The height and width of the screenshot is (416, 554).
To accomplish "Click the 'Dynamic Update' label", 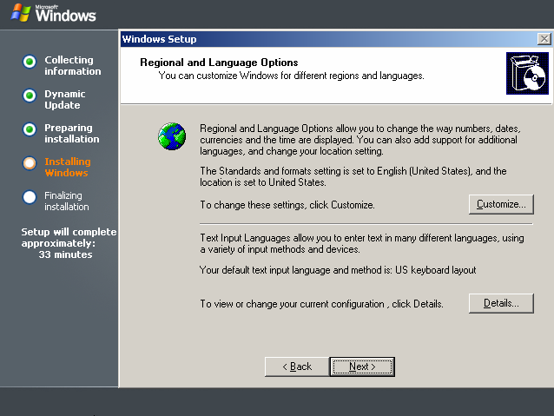I will click(x=65, y=99).
